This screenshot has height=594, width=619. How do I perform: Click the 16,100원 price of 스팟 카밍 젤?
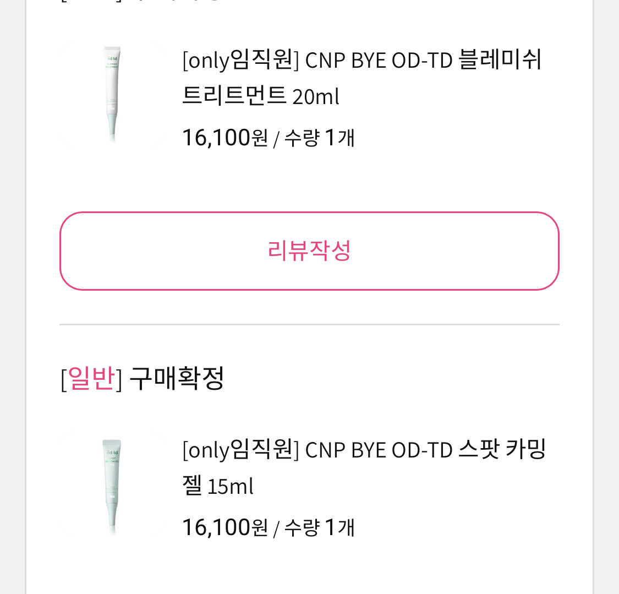[x=225, y=527]
